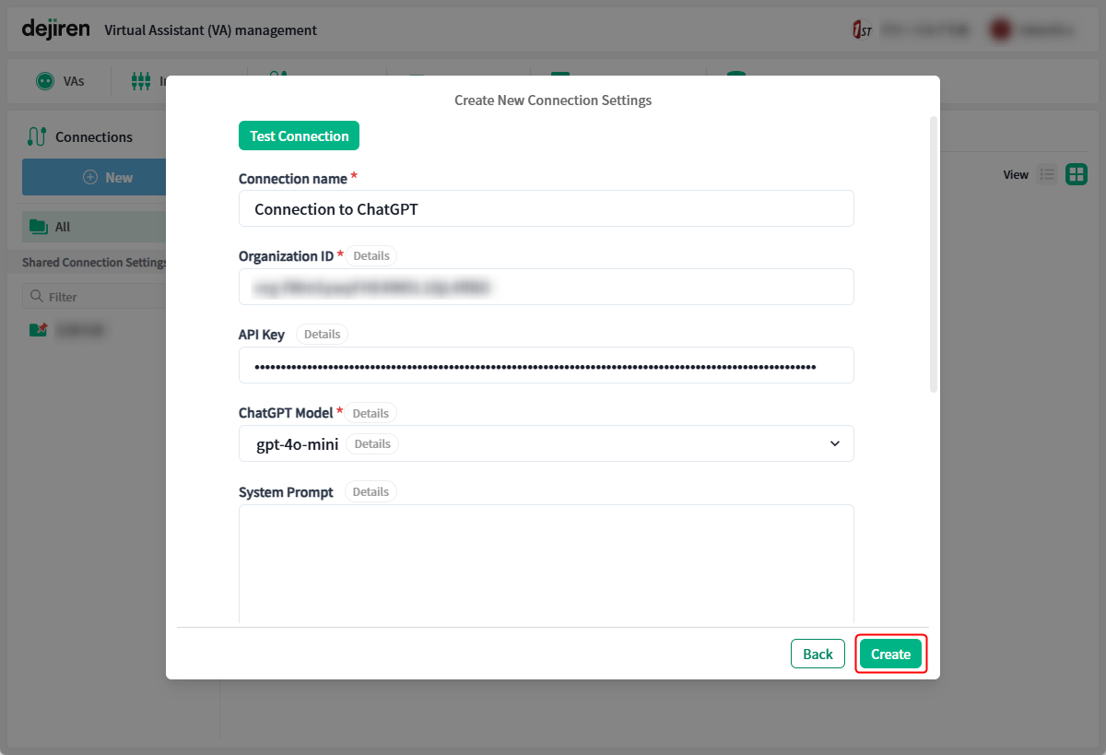
Task: Open Details beside gpt-4o-mini option
Action: tap(372, 443)
